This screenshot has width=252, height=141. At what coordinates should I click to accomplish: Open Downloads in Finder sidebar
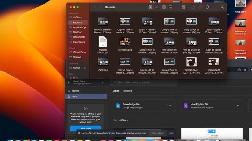(78, 42)
